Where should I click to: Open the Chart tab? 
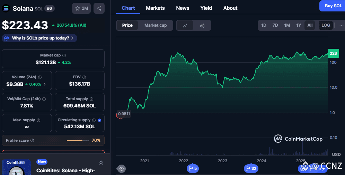(128, 8)
